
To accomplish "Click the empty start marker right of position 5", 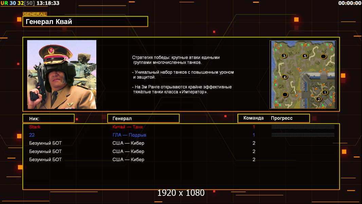I will pos(323,56).
